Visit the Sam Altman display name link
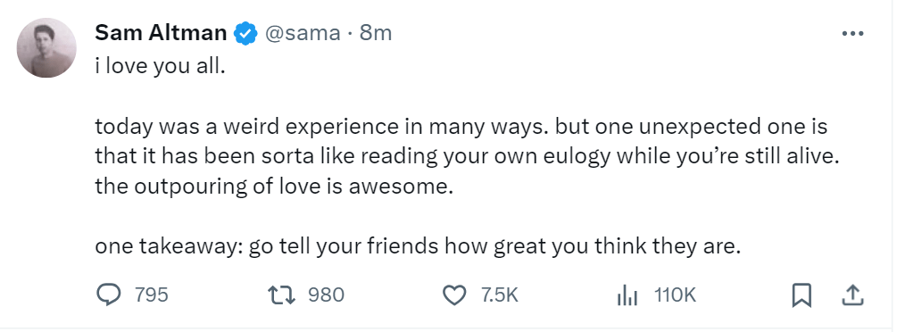The height and width of the screenshot is (332, 897). click(x=162, y=33)
